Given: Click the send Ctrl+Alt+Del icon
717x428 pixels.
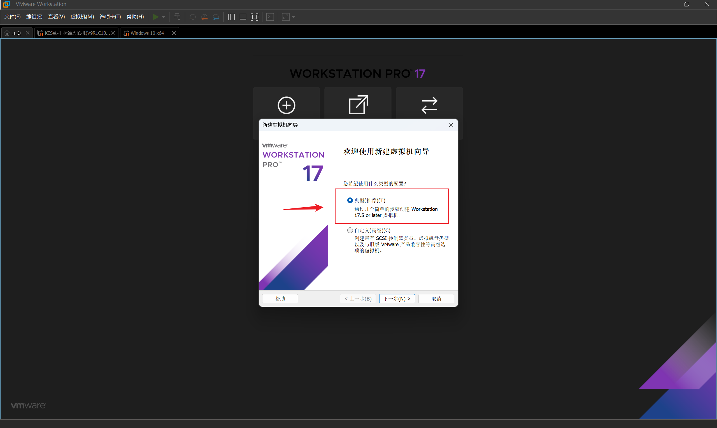Looking at the screenshot, I should (x=177, y=17).
